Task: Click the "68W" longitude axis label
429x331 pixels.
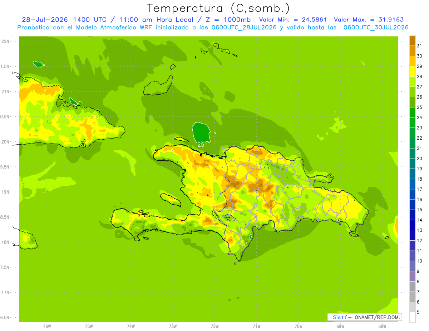Action: 382,326
